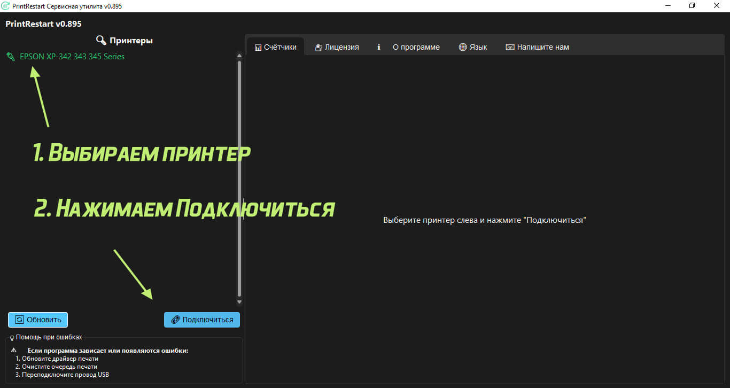Click the message Выберите принтер слева и нажмите
The width and height of the screenshot is (730, 388).
(485, 220)
